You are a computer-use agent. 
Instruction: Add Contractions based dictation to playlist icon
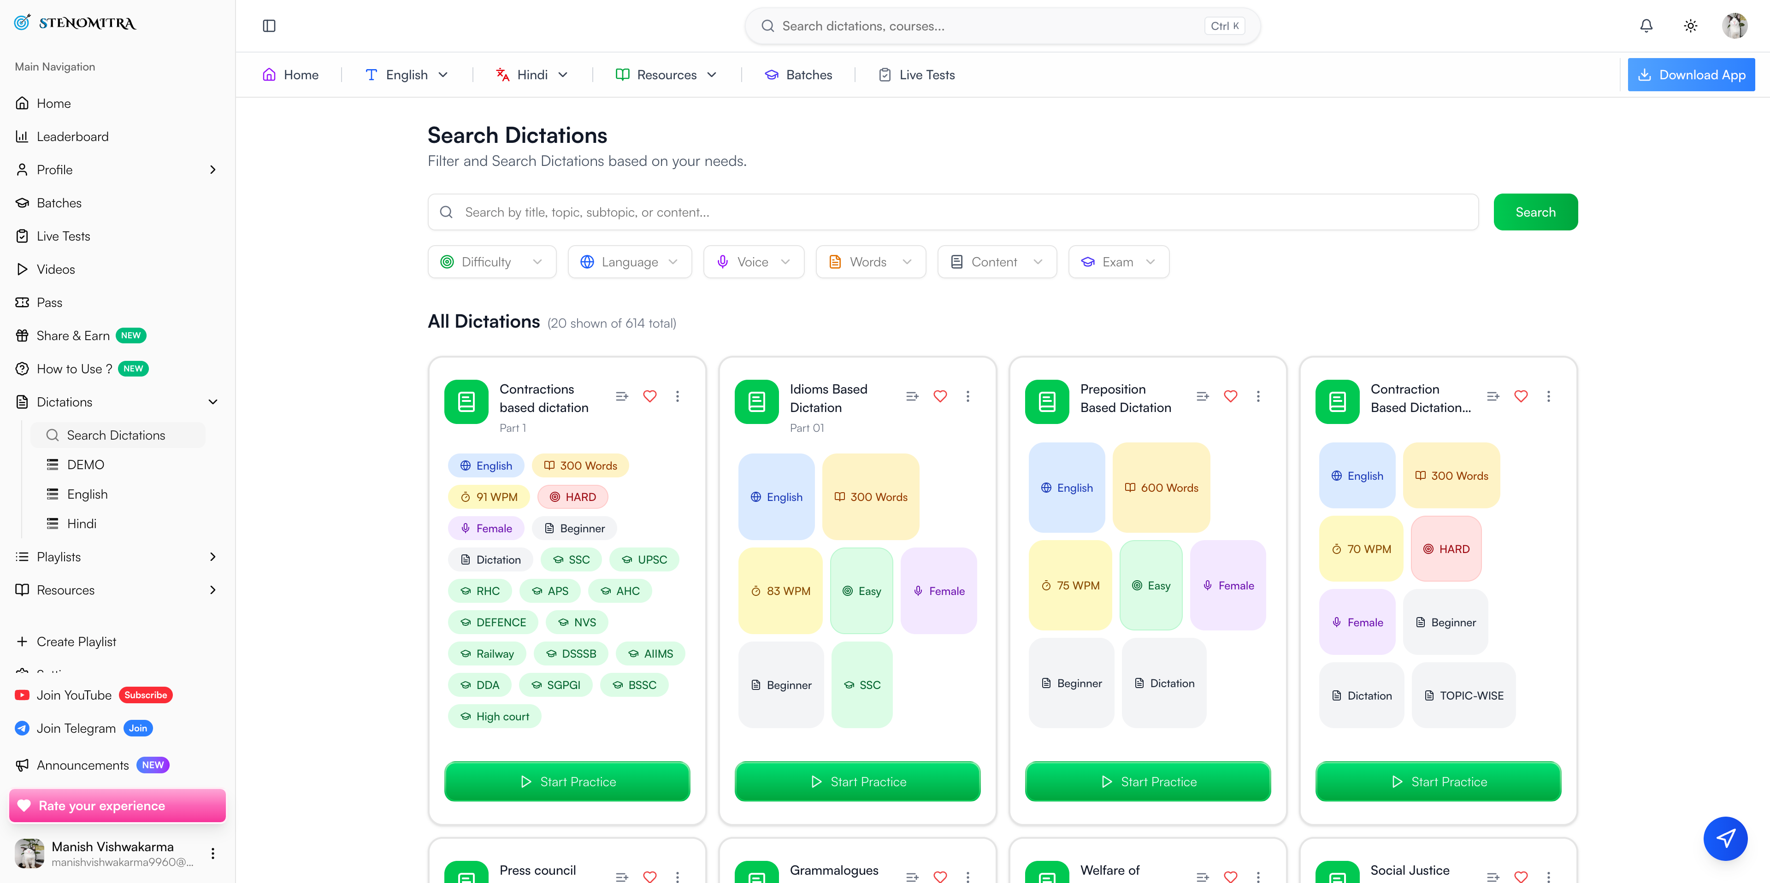622,396
